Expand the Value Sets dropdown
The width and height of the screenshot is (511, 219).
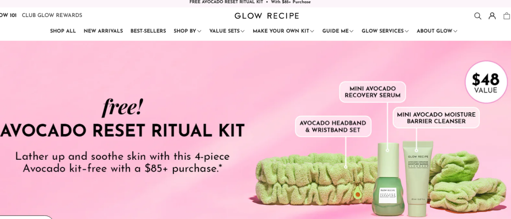pyautogui.click(x=227, y=31)
